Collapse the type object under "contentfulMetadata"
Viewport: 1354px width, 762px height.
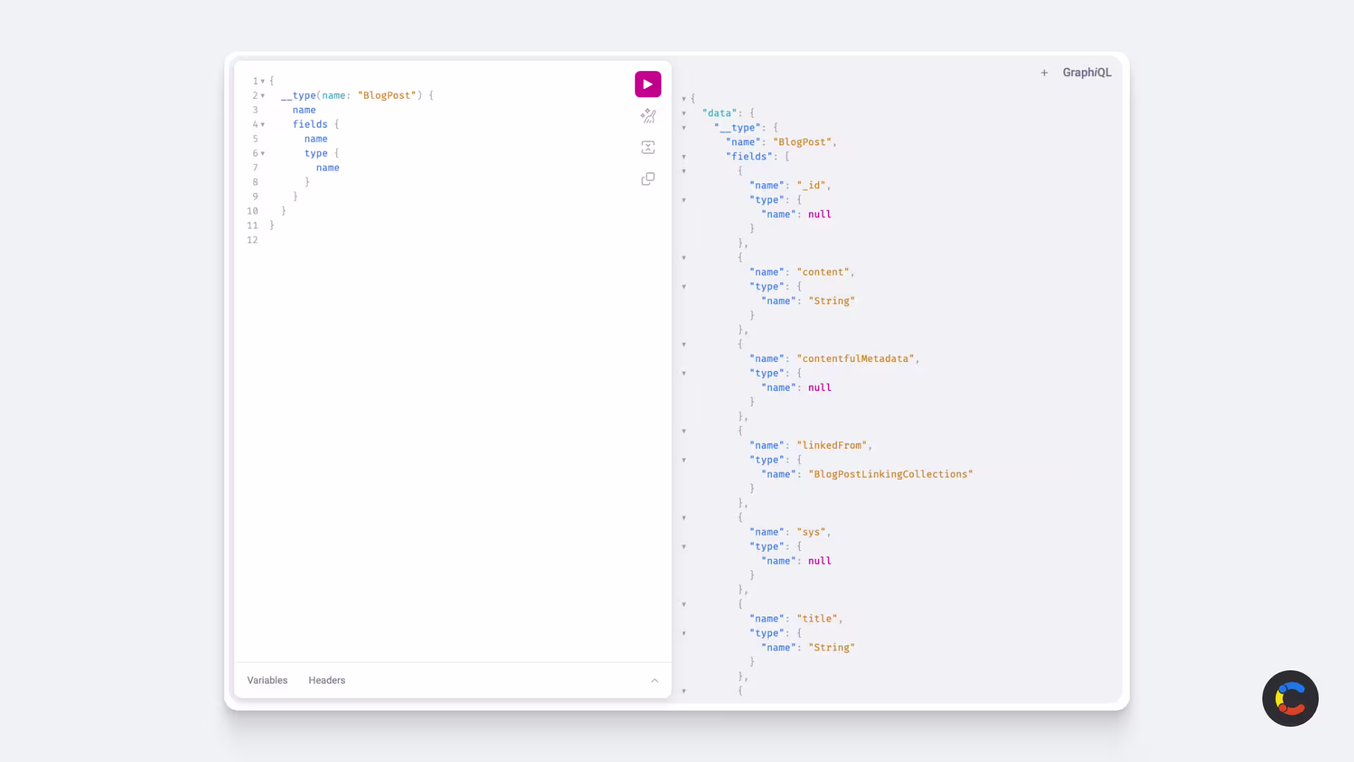point(683,373)
